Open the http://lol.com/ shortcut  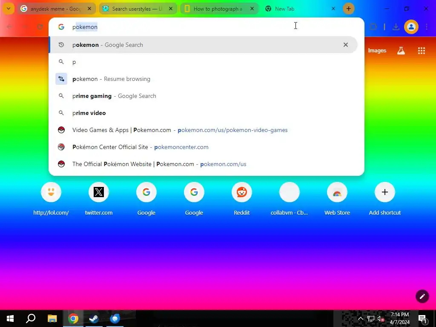pos(51,199)
